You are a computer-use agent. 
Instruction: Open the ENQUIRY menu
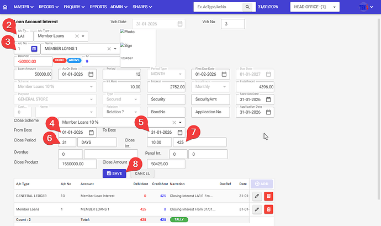pyautogui.click(x=75, y=7)
